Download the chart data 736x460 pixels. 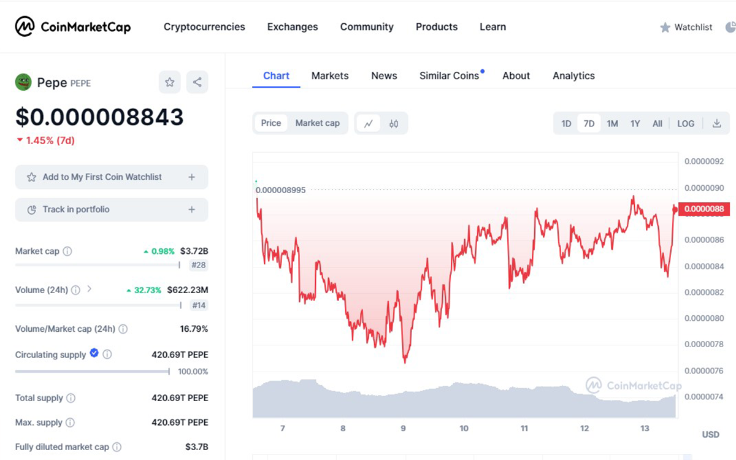[x=716, y=123]
